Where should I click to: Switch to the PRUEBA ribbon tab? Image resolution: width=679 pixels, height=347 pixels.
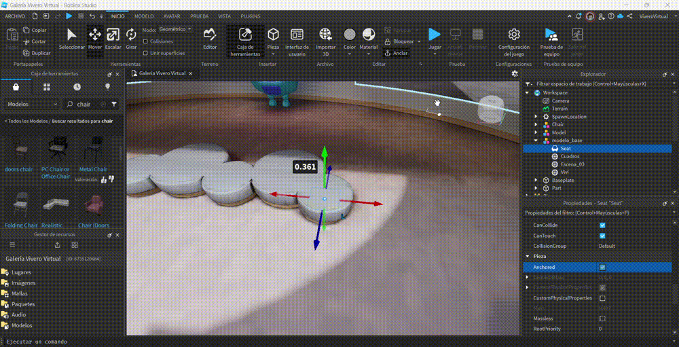(199, 16)
